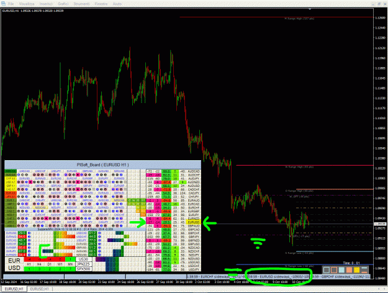Click the large USD currency label

pyautogui.click(x=14, y=268)
